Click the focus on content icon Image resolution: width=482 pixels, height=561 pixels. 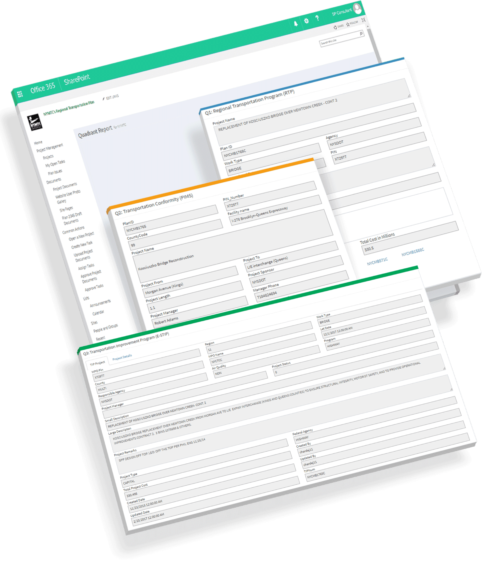pos(364,20)
